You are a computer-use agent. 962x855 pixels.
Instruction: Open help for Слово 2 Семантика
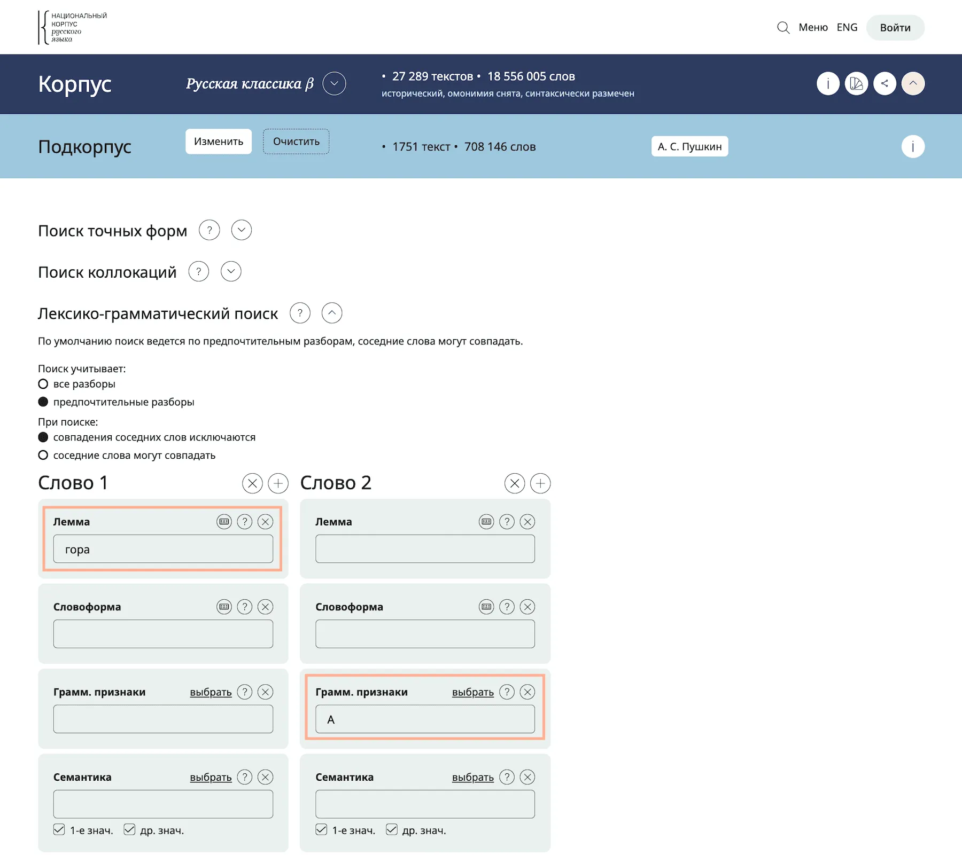pyautogui.click(x=507, y=777)
